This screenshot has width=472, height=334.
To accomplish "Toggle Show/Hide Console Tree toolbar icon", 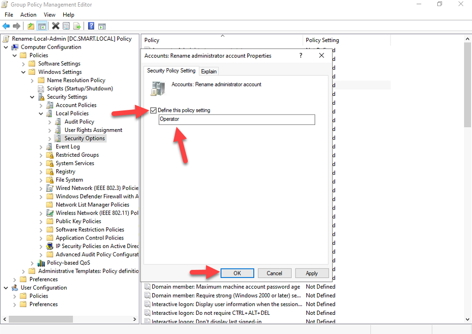I will point(42,26).
